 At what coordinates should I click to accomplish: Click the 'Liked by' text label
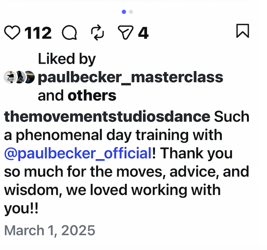pyautogui.click(x=67, y=58)
